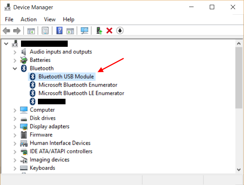Click Scan for hardware changes icon
The height and width of the screenshot is (185, 244).
(x=85, y=31)
